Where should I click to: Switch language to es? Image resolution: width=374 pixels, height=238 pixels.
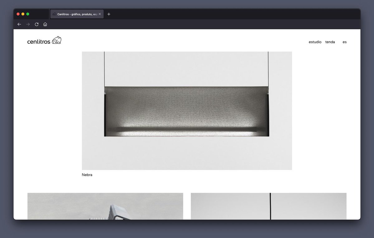pyautogui.click(x=344, y=42)
